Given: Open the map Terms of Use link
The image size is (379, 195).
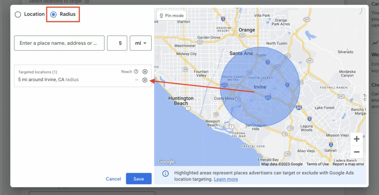Looking at the screenshot, I should [317, 164].
